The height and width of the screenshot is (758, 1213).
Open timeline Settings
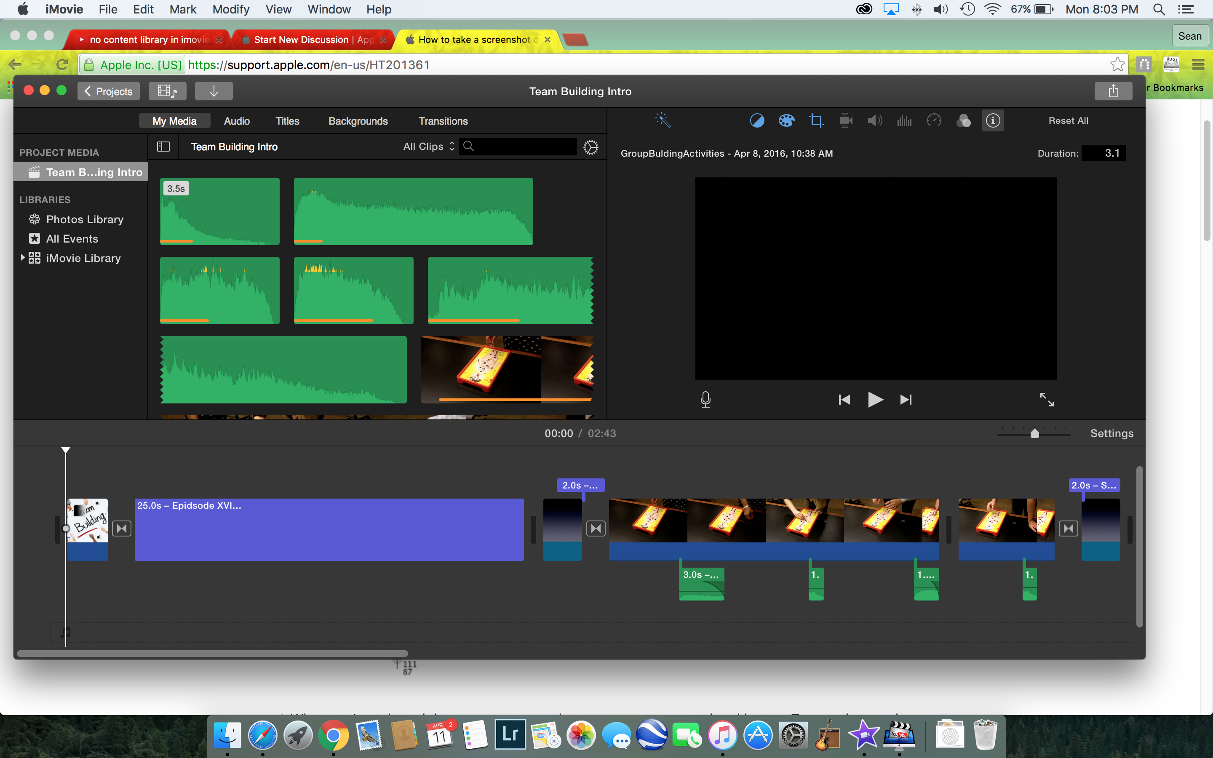tap(1111, 433)
